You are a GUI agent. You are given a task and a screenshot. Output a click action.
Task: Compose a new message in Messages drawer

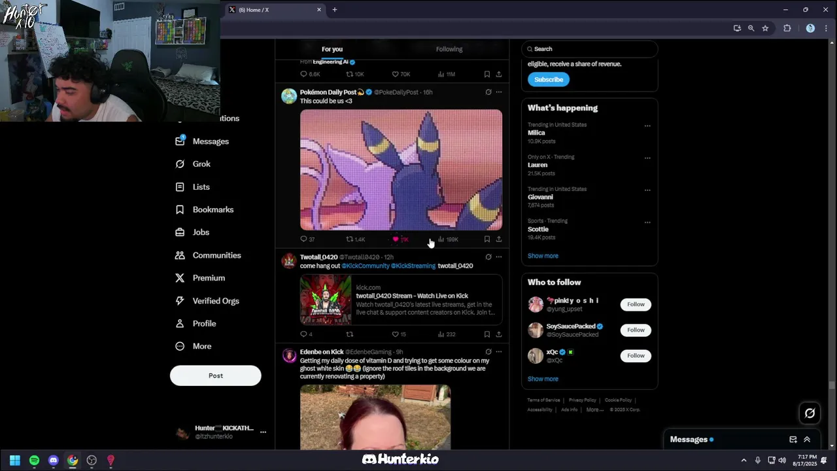[x=793, y=440]
